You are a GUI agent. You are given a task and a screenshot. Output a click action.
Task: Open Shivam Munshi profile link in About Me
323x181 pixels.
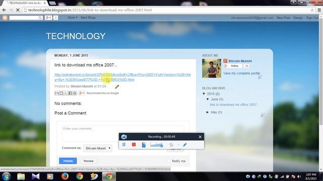(x=240, y=61)
